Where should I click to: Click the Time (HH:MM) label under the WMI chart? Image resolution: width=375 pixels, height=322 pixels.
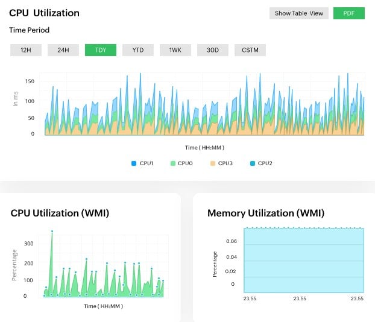click(x=103, y=306)
